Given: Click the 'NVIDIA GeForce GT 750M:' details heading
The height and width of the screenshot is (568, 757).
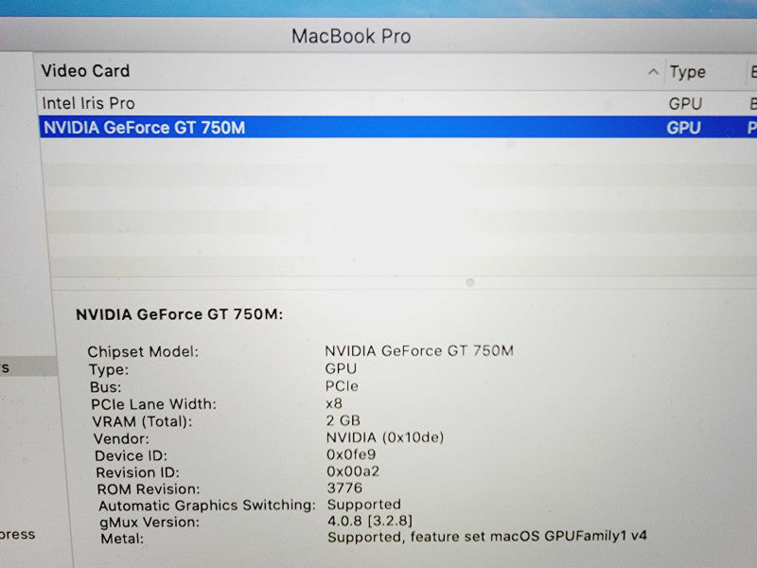Looking at the screenshot, I should [x=180, y=314].
